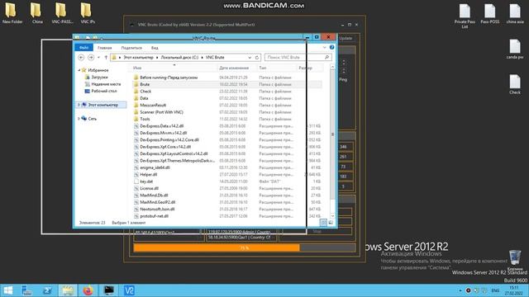Screen dimensions: 529x297
Task: Go up one folder level
Action: coord(106,58)
